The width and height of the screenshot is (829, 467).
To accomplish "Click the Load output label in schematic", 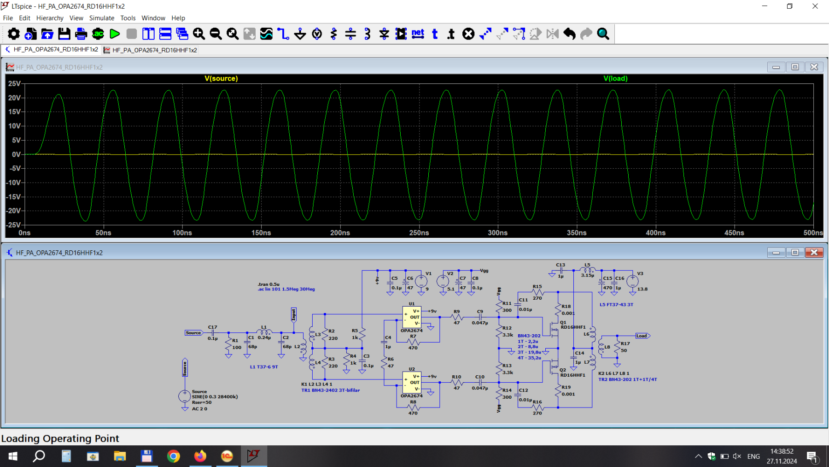I will coord(642,336).
